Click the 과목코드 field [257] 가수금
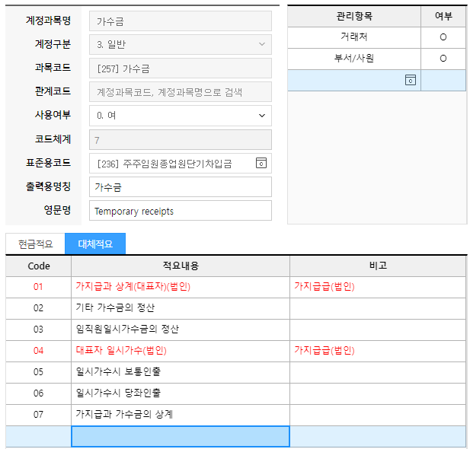Viewport: 470px width, 449px height. [x=181, y=68]
